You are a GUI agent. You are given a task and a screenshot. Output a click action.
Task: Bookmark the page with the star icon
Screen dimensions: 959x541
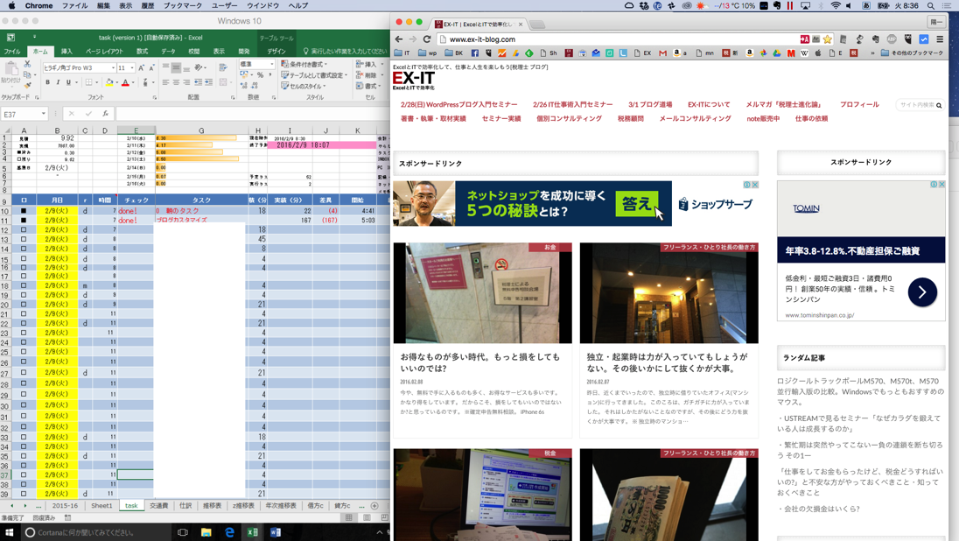[828, 39]
